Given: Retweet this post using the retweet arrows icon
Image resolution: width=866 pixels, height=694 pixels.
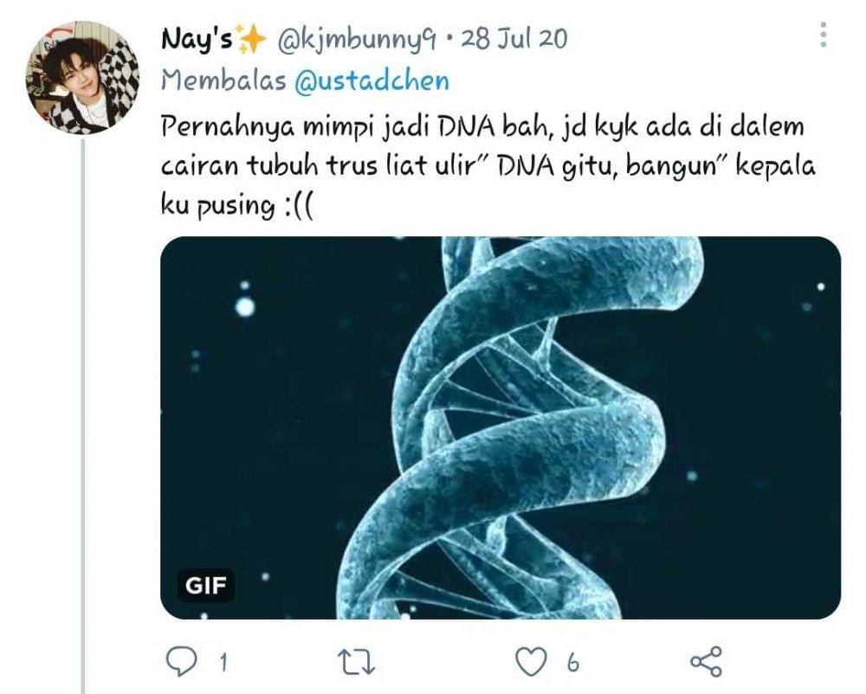Looking at the screenshot, I should tap(357, 662).
